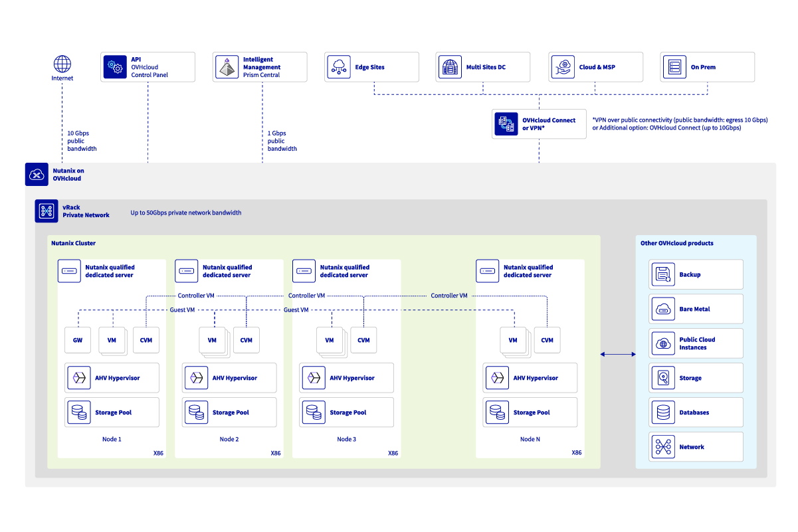Click the Nutanix on OVHcloud logo icon
The height and width of the screenshot is (532, 798).
(36, 175)
